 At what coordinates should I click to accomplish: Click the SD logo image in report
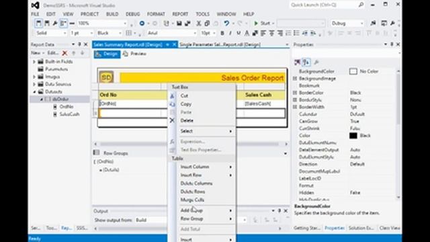[106, 77]
